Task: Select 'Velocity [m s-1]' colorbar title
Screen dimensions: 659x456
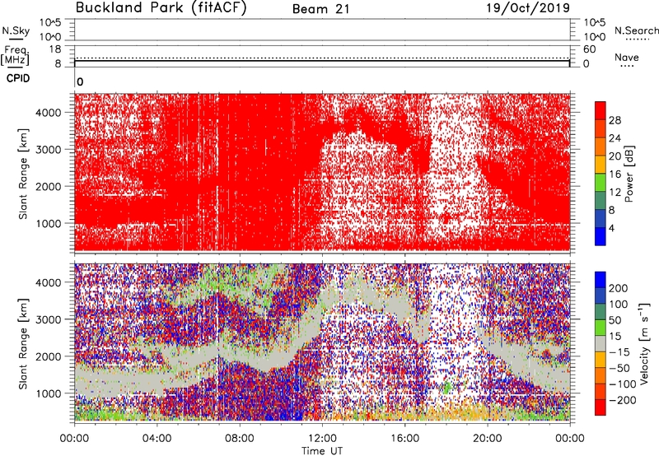Action: click(x=644, y=344)
